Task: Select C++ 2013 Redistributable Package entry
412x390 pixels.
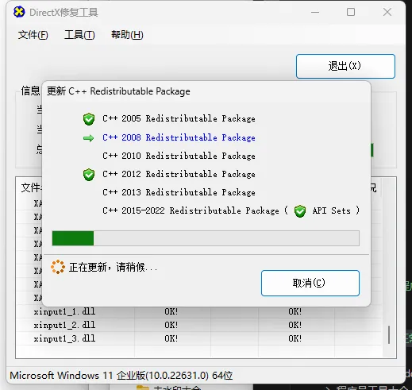Action: [x=179, y=192]
